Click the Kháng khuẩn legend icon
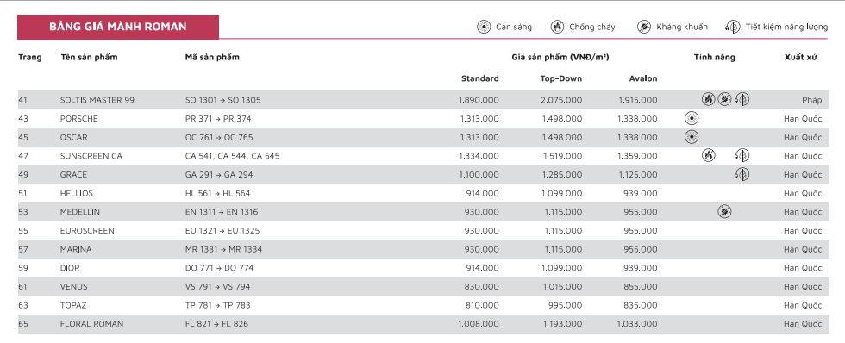 (644, 27)
